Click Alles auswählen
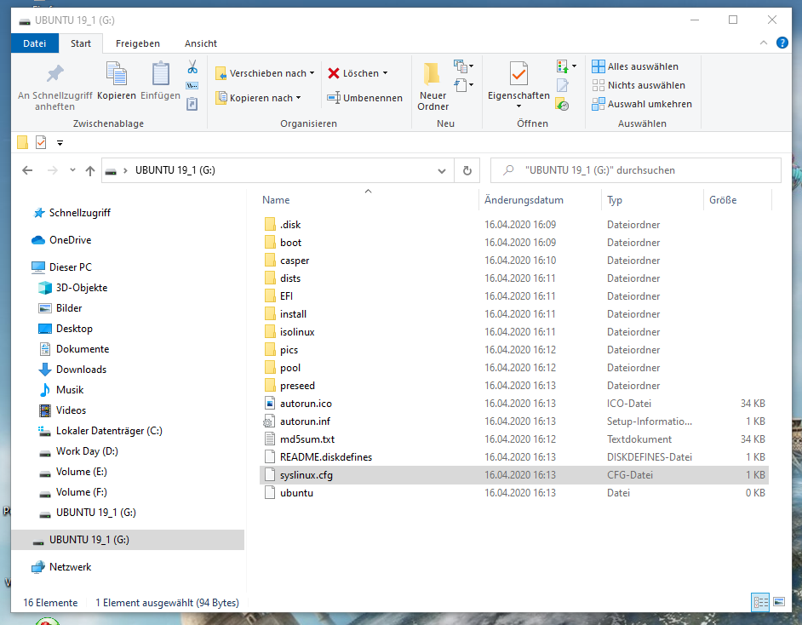Viewport: 802px width, 625px height. (x=635, y=66)
